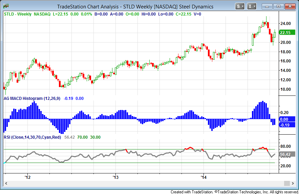Screen dimensions: 299x194
Task: Minimize the chart analysis window
Action: [267, 6]
